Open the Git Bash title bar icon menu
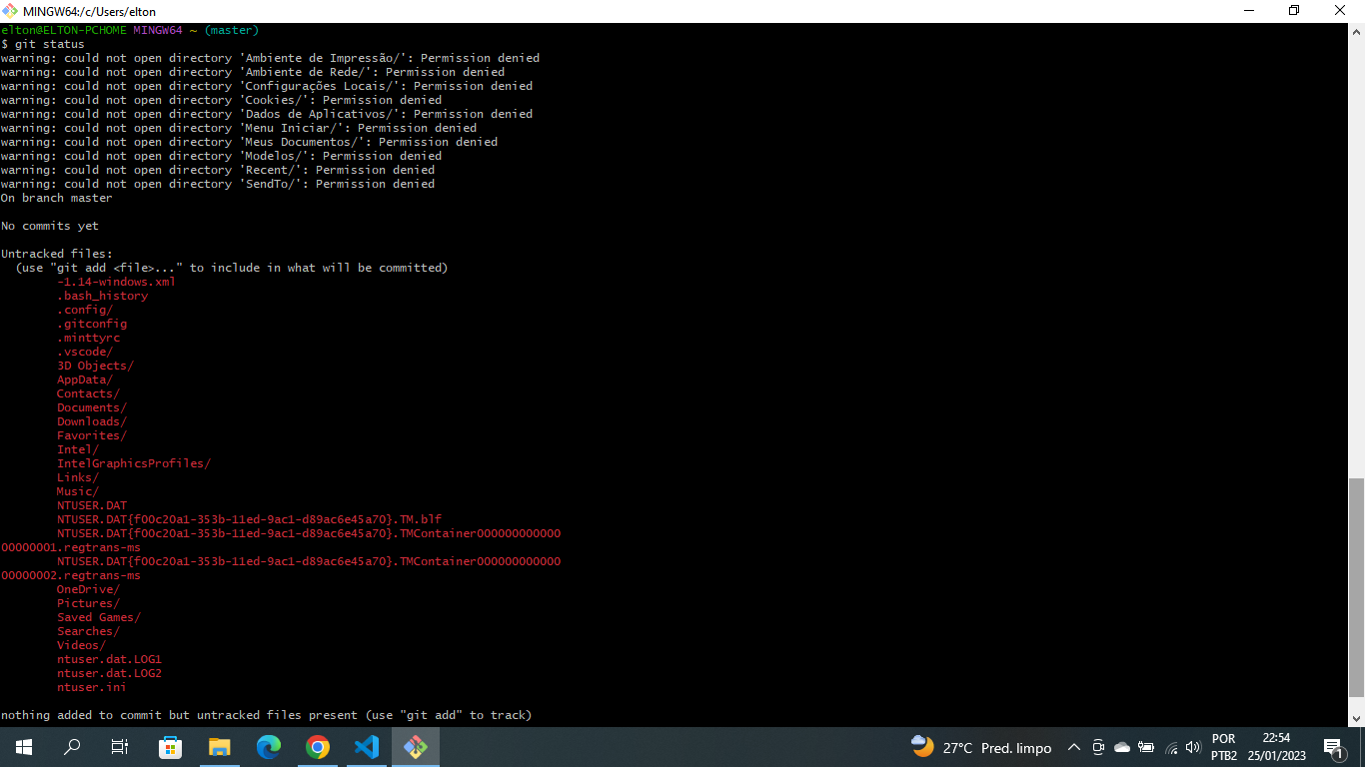The image size is (1365, 767). tap(10, 11)
